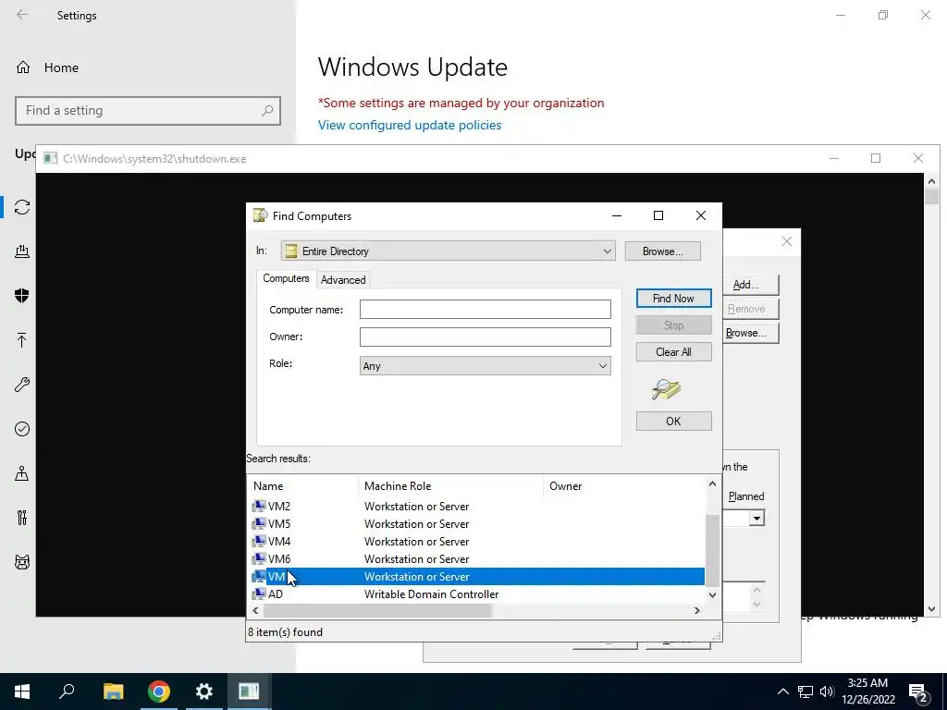Open Activation checkmark circle icon
Image resolution: width=947 pixels, height=710 pixels.
pyautogui.click(x=22, y=429)
